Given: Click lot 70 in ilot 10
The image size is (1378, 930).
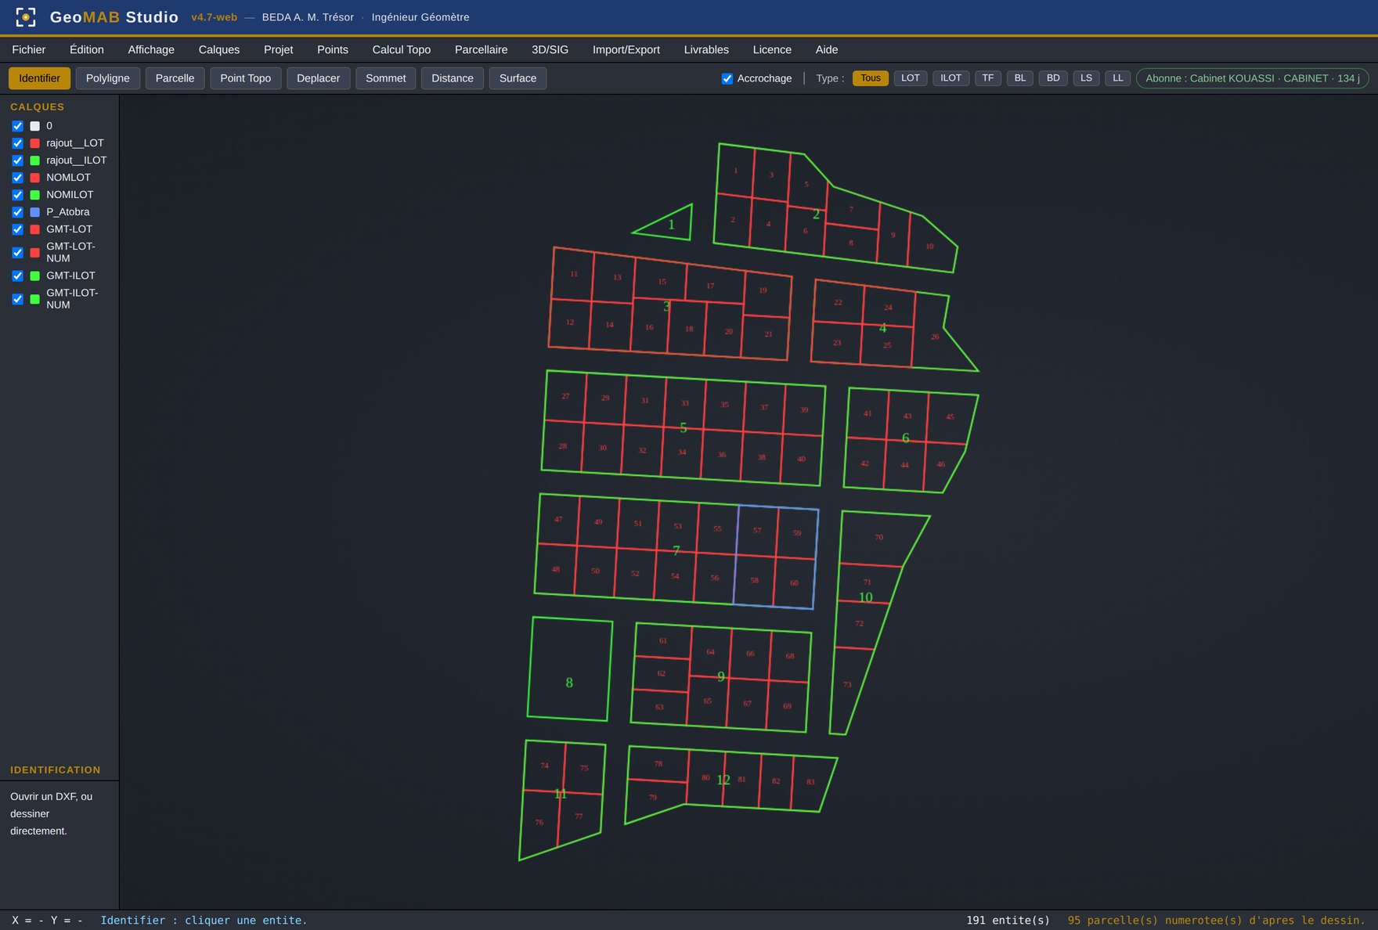Looking at the screenshot, I should pos(878,537).
